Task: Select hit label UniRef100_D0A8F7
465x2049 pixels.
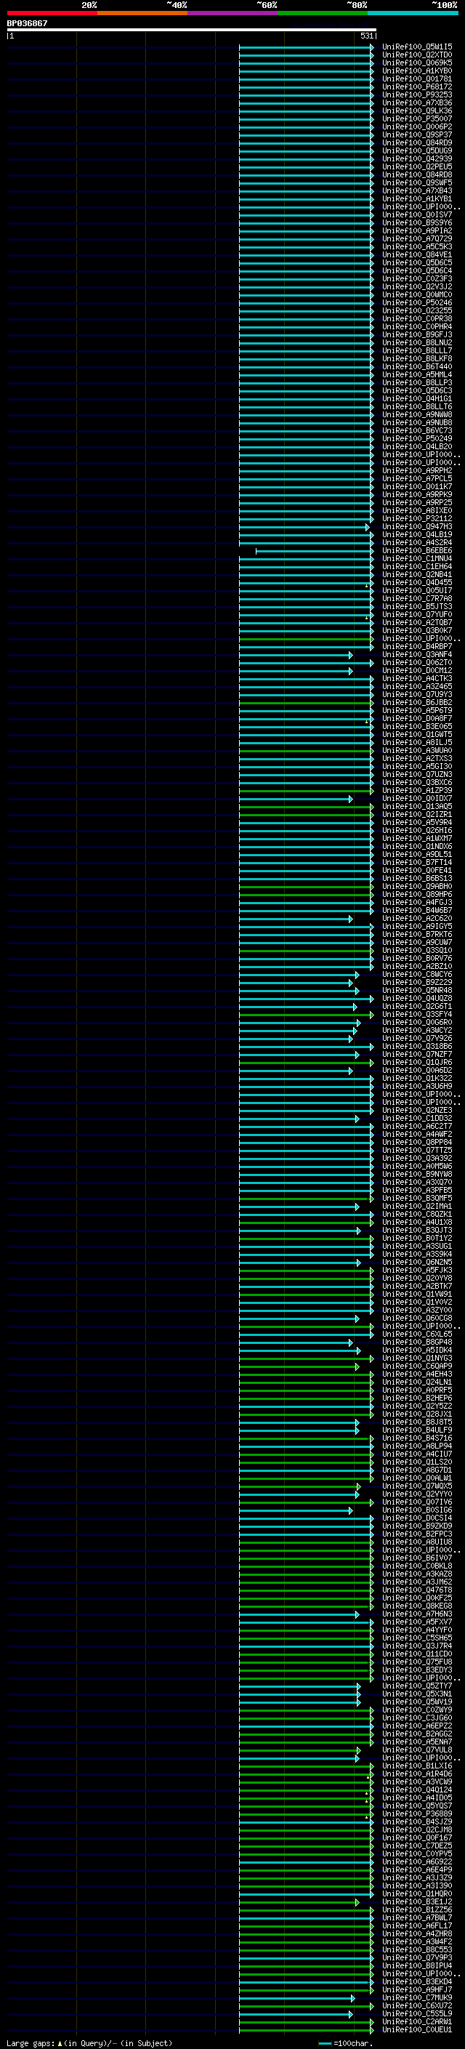Action: (417, 718)
